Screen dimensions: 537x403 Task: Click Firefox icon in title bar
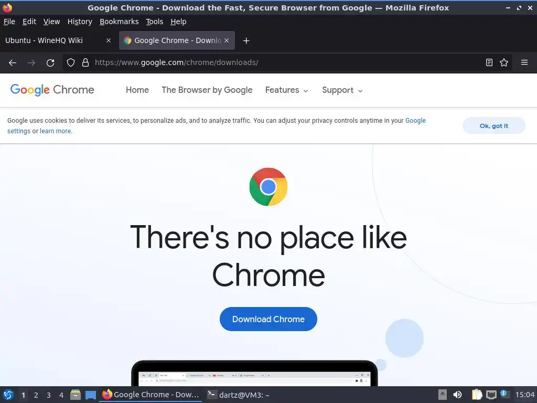7,7
